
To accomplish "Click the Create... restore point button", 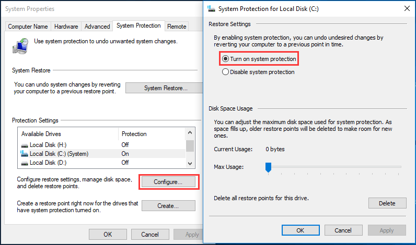I will coord(168,205).
